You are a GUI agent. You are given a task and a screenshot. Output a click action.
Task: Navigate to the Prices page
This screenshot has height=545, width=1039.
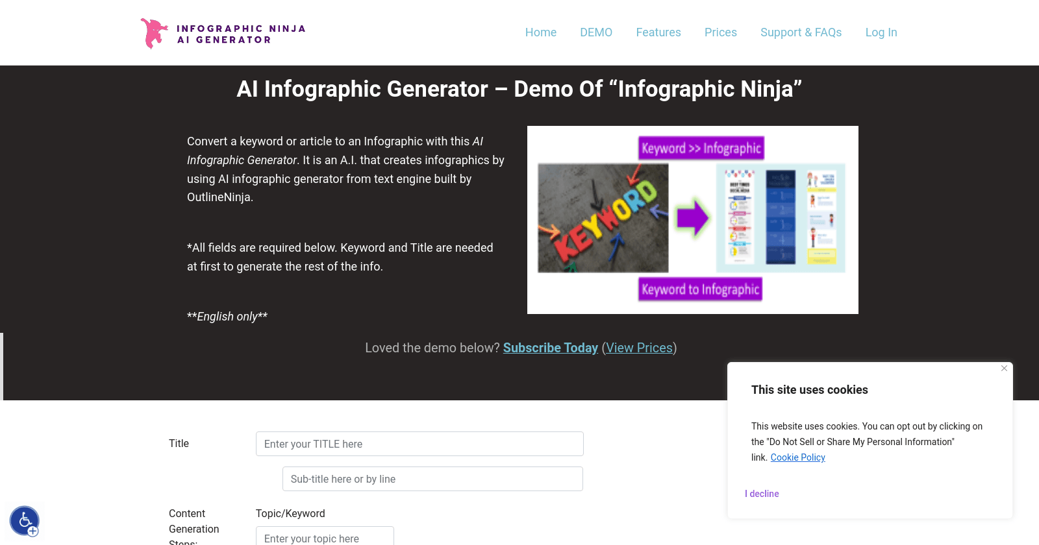[x=721, y=32]
